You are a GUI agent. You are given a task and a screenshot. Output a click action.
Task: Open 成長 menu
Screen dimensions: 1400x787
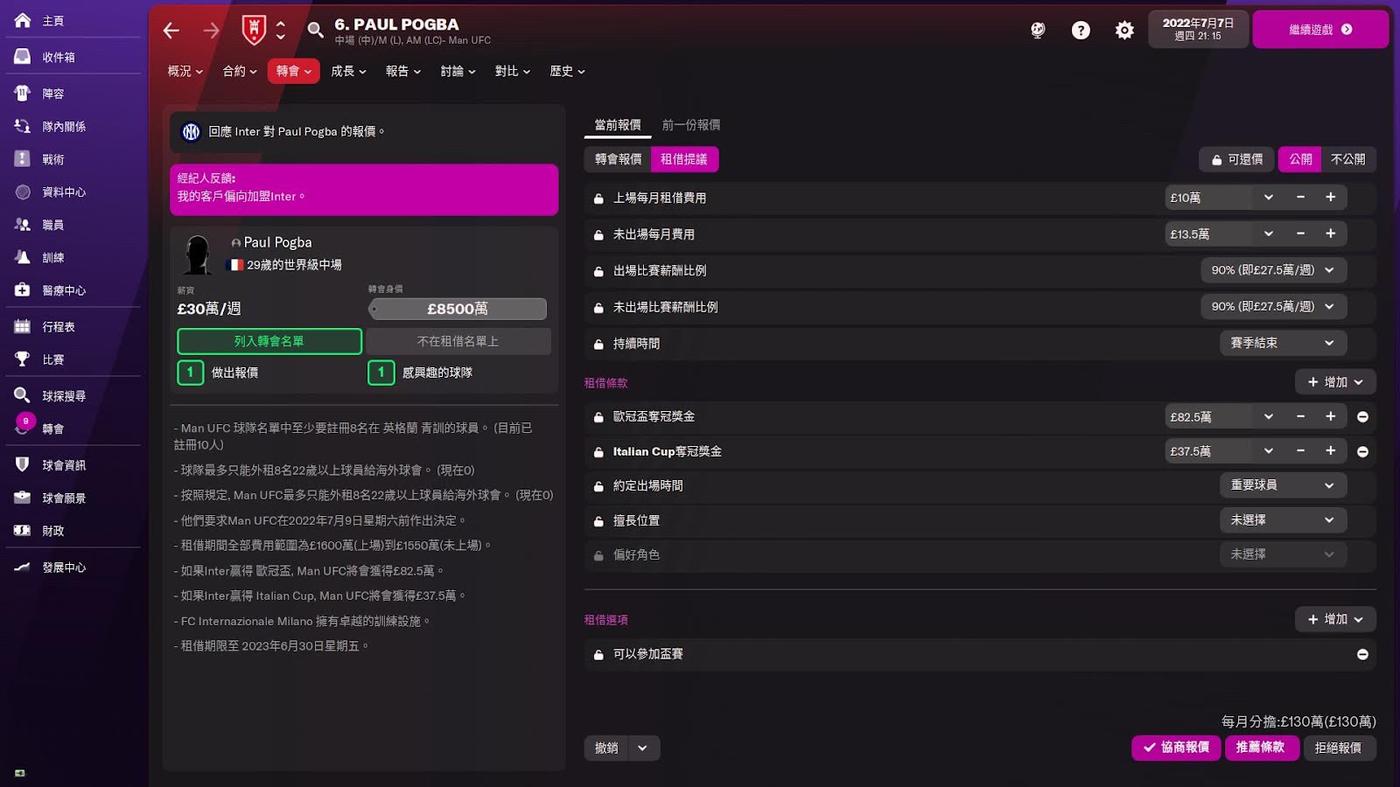pyautogui.click(x=348, y=71)
